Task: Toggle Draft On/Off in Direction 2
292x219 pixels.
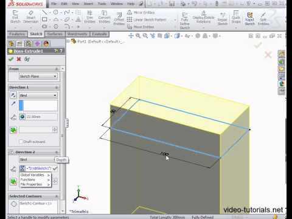Action: 13,181
